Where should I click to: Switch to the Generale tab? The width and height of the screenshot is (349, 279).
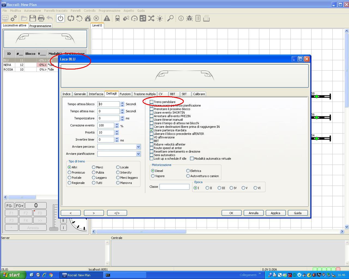pyautogui.click(x=80, y=94)
